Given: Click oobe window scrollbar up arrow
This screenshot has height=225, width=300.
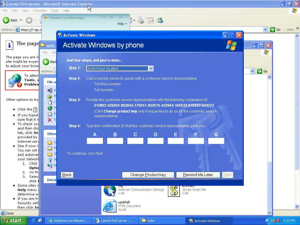Looking at the screenshot, I should point(270,77).
